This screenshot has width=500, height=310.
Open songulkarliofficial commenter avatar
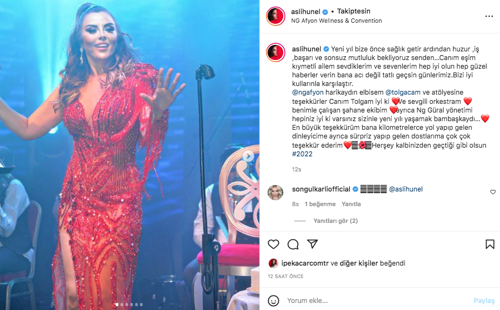coord(275,192)
